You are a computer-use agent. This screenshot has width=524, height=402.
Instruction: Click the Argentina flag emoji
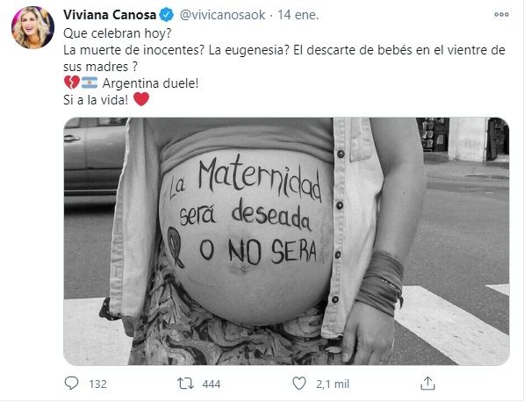90,83
